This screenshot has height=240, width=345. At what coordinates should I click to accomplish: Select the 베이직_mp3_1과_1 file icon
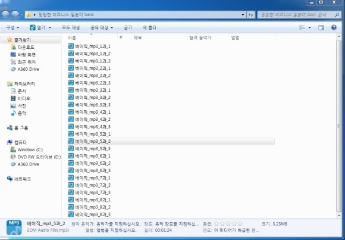tap(71, 46)
